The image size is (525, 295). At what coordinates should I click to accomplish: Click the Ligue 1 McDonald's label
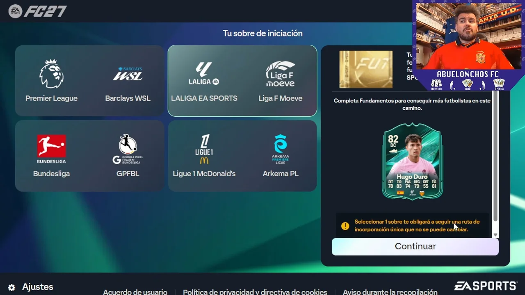click(204, 174)
